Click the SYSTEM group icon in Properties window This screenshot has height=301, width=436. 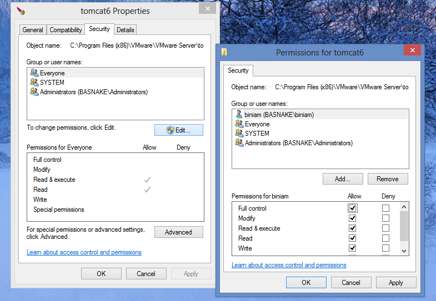pos(34,83)
